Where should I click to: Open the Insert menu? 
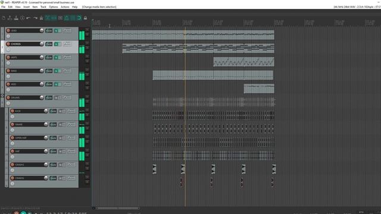(26, 7)
